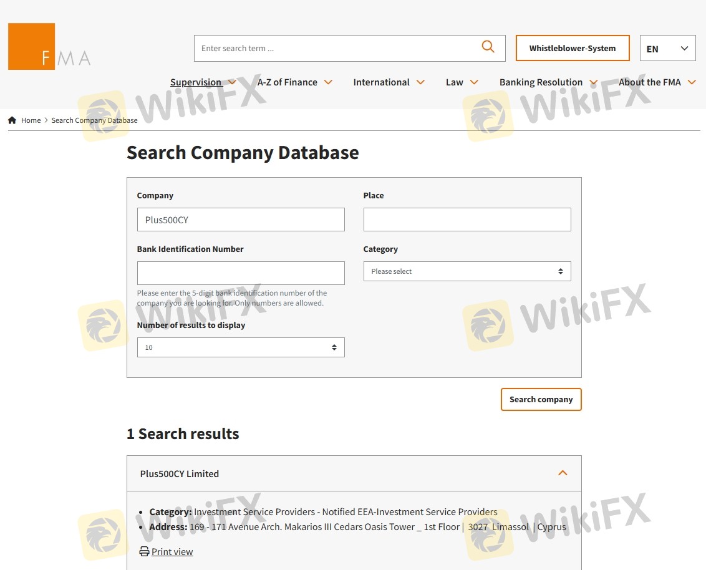
Task: Open the International menu
Action: coord(381,82)
